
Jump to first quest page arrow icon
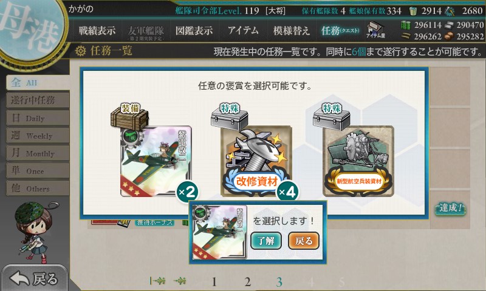(x=157, y=281)
